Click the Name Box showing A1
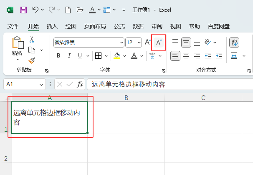This screenshot has width=253, height=175. tap(25, 84)
